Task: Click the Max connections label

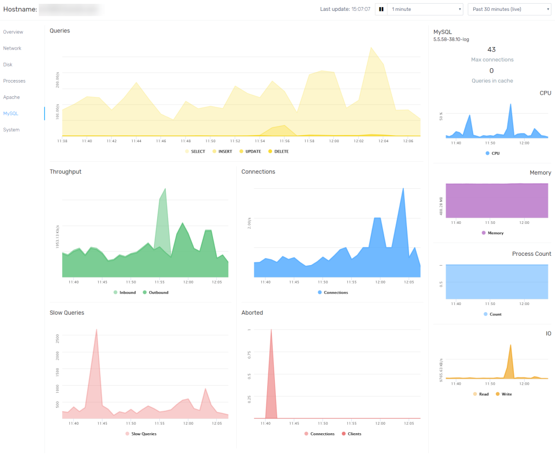Action: point(492,60)
